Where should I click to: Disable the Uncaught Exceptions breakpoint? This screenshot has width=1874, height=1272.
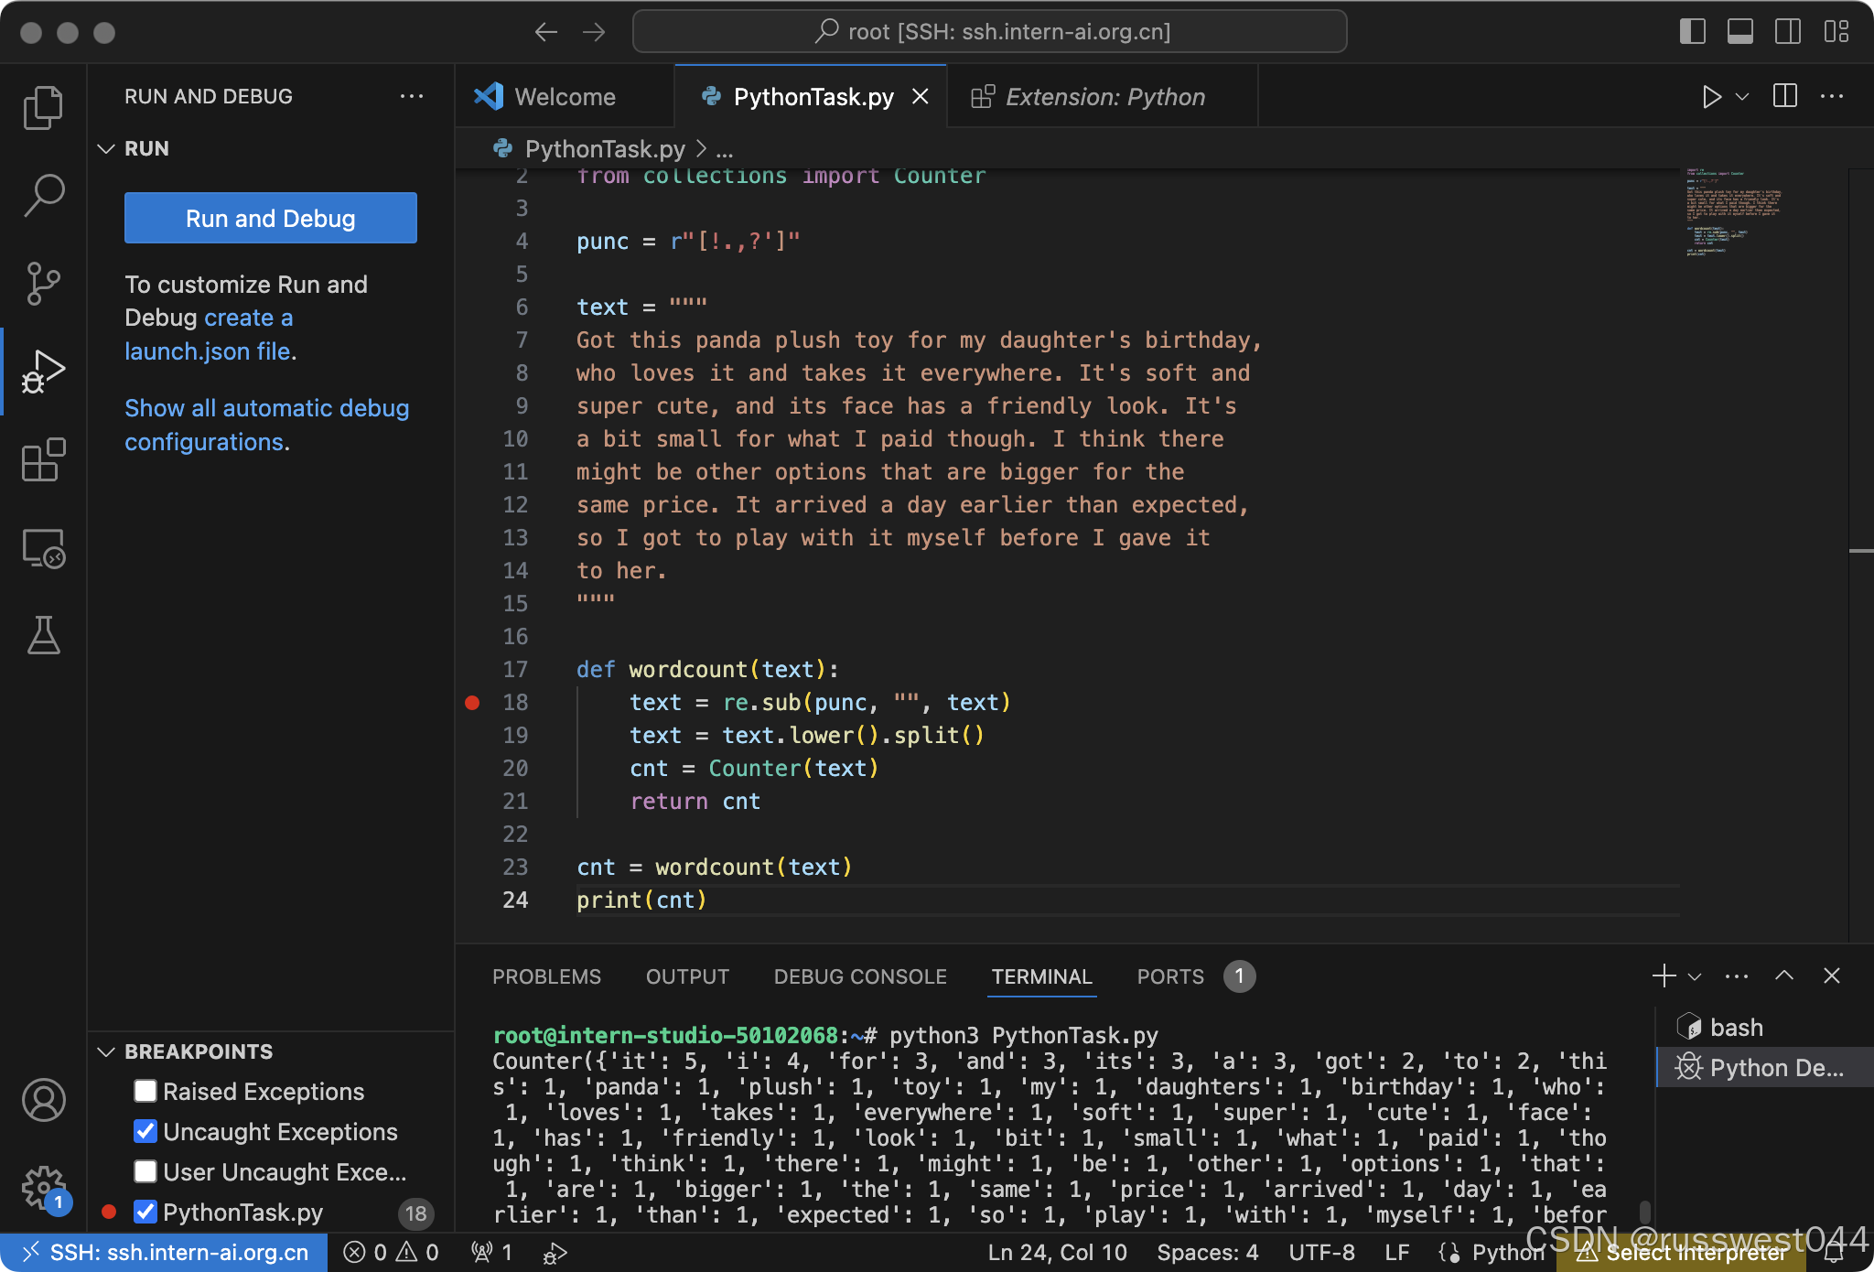tap(145, 1132)
